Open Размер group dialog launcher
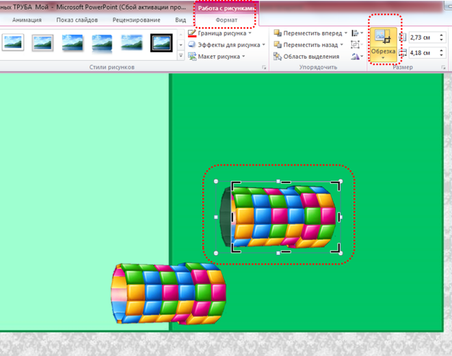Image resolution: width=452 pixels, height=356 pixels. point(443,68)
